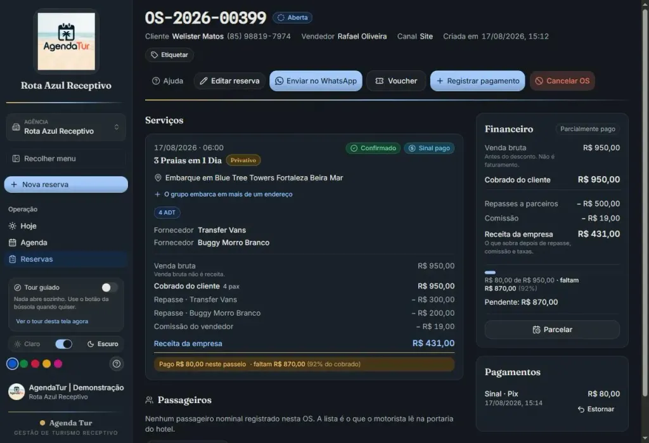
Task: Click Registrar pagamento
Action: pyautogui.click(x=478, y=80)
